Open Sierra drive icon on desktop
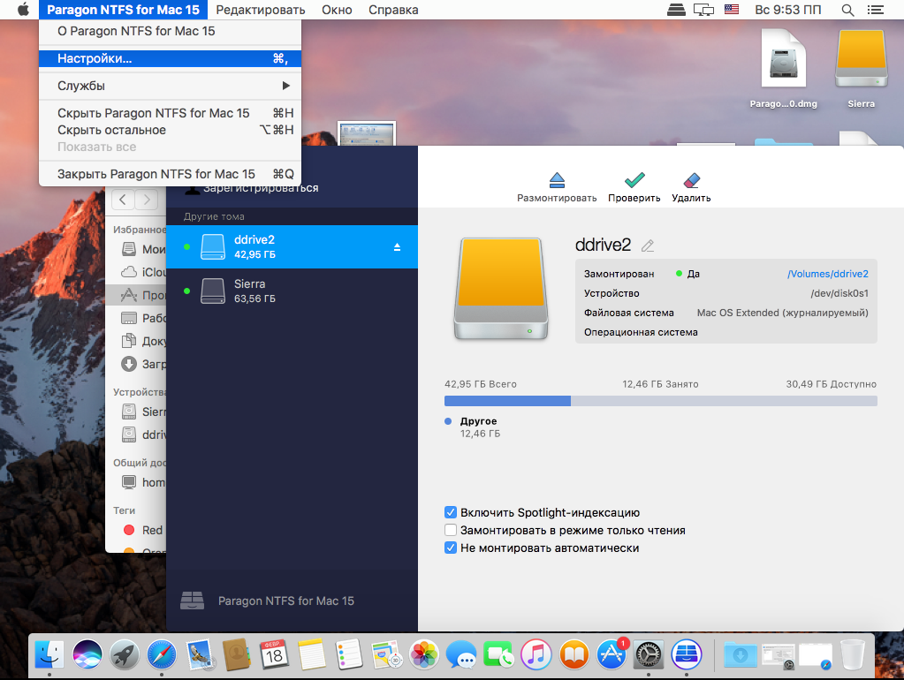The height and width of the screenshot is (680, 904). [x=862, y=68]
